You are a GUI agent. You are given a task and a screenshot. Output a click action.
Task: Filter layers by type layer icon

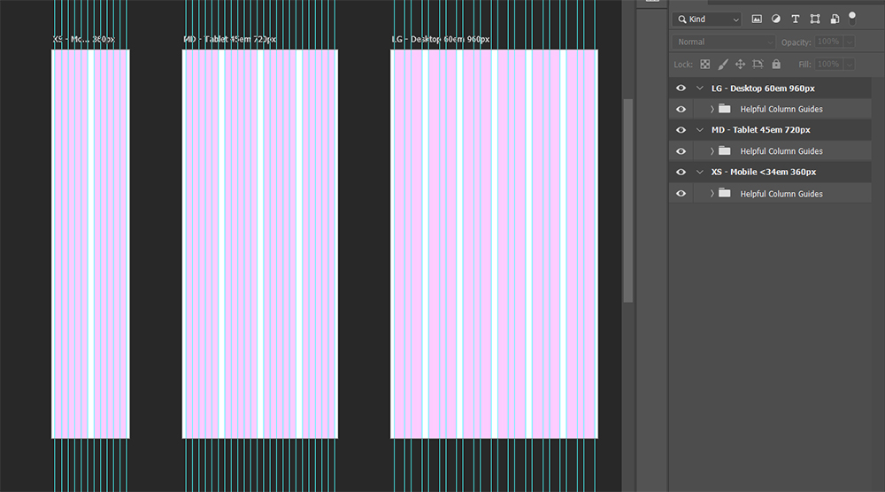796,19
